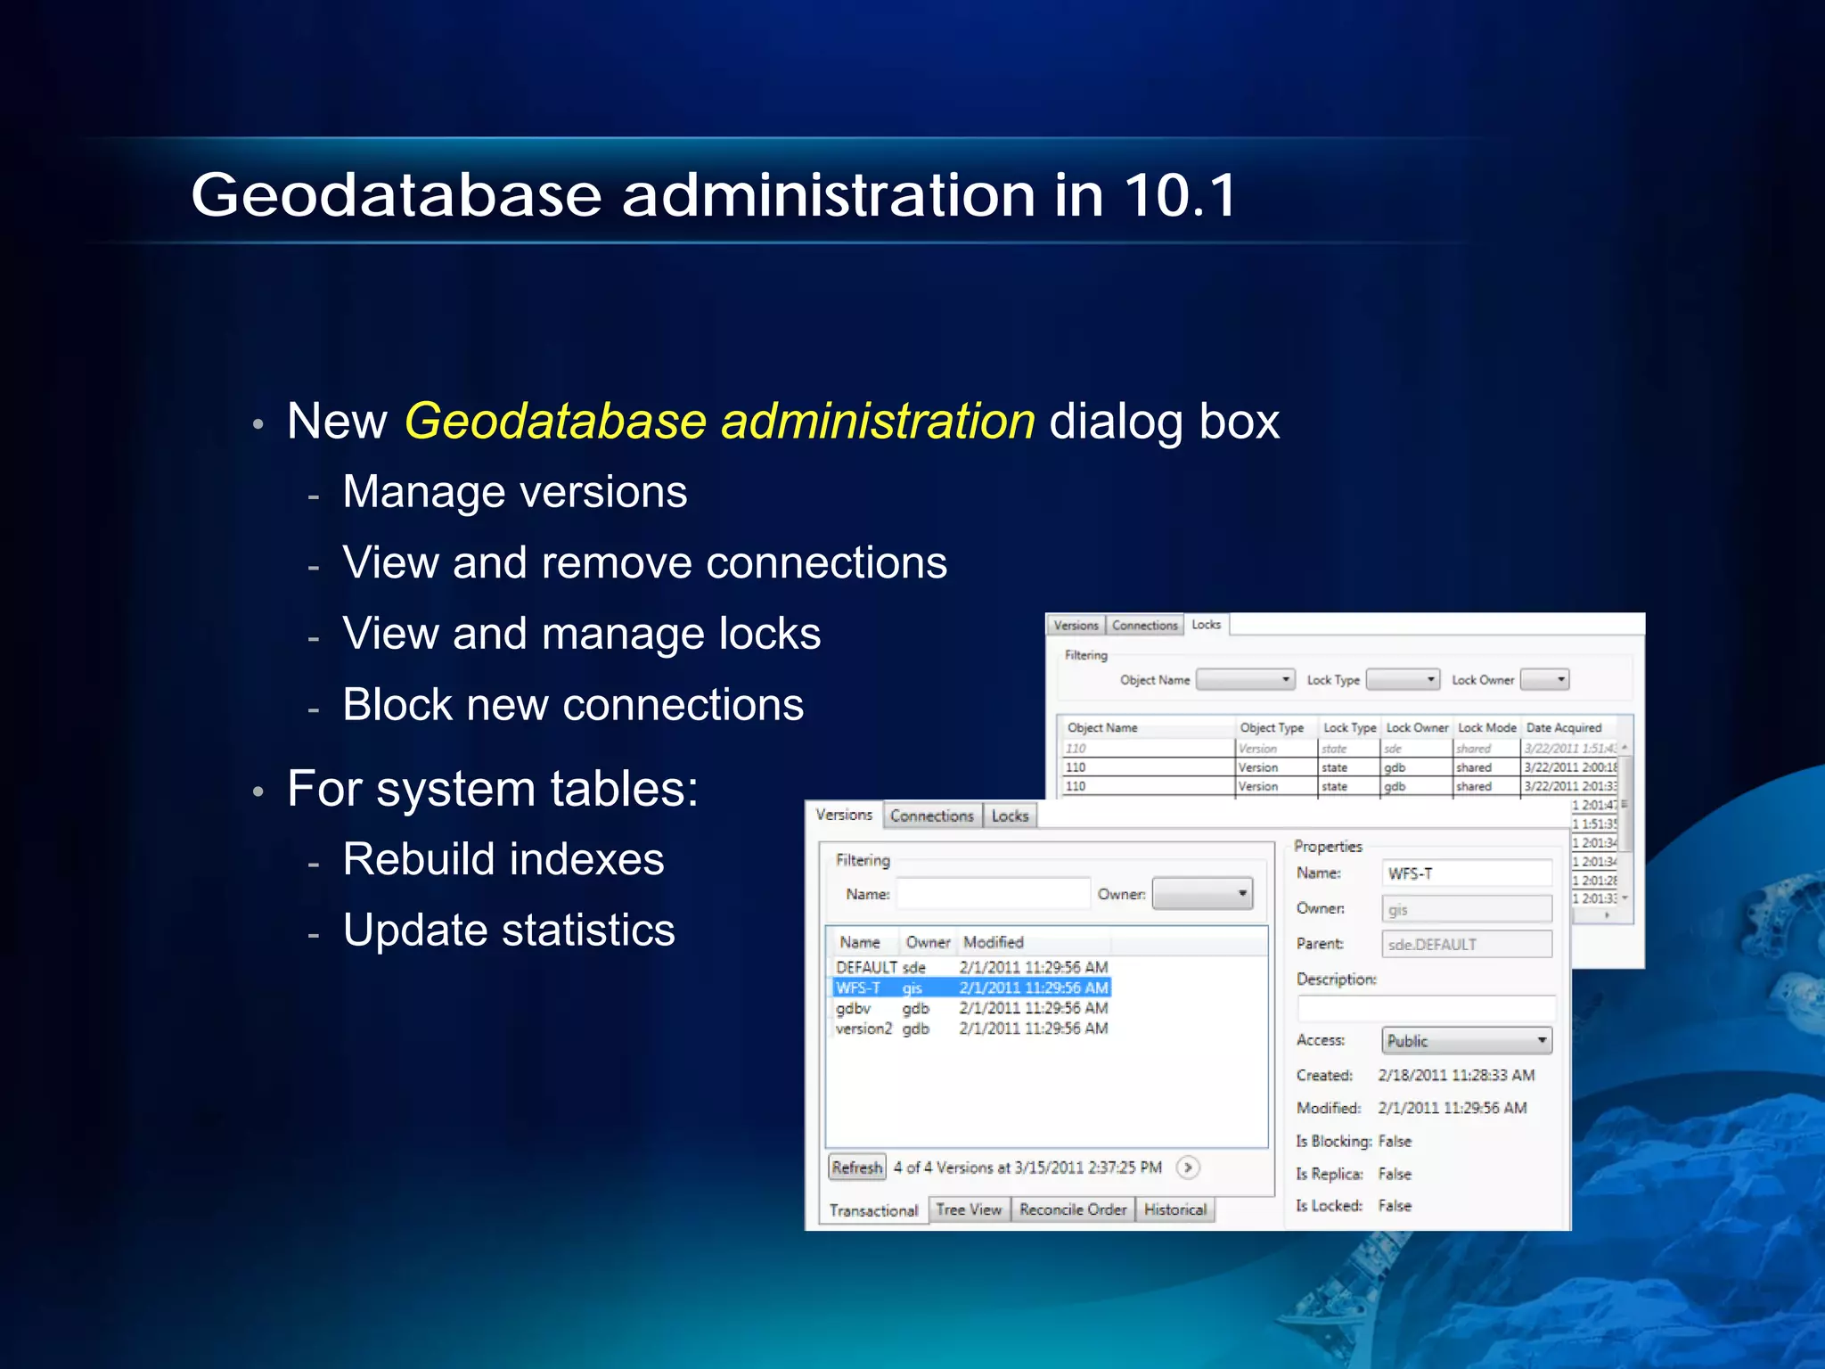1825x1369 pixels.
Task: Select the gdbv version row
Action: click(x=971, y=1008)
